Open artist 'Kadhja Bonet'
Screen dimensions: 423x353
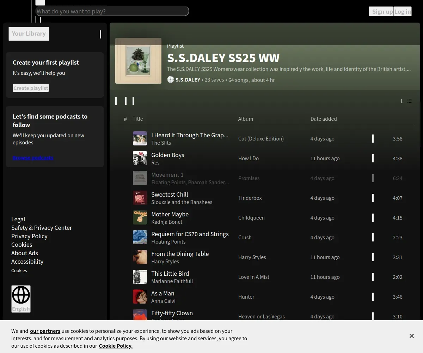click(167, 222)
